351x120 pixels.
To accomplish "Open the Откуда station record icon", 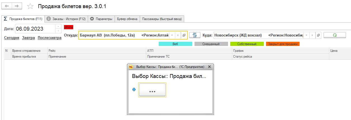I will pos(184,35).
